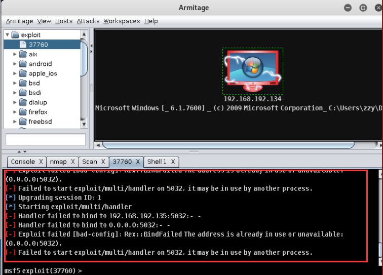
Task: Switch to the Scan tab
Action: click(x=90, y=162)
